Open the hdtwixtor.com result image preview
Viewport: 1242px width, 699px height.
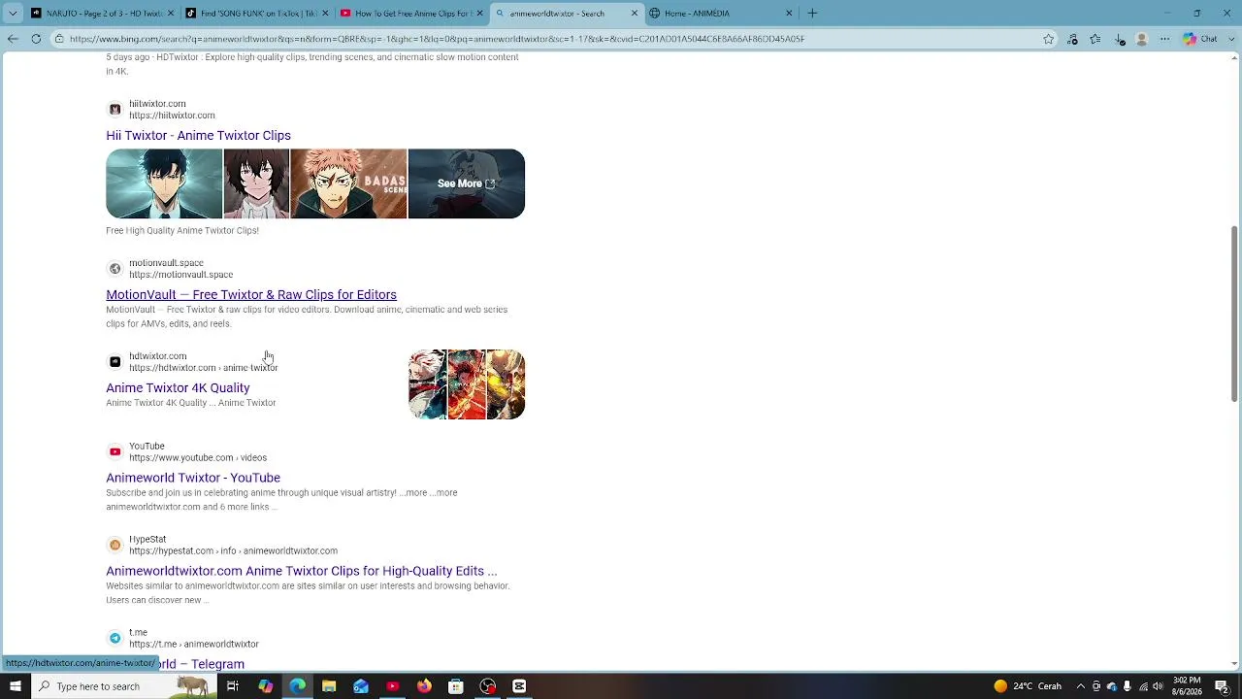(x=467, y=384)
